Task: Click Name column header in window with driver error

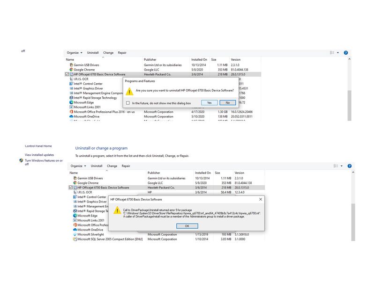Action: pyautogui.click(x=107, y=173)
